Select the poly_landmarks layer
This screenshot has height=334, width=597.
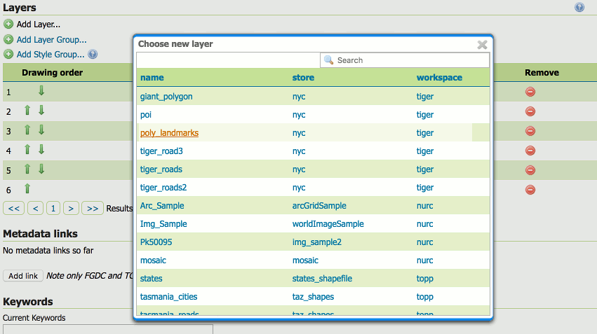coord(169,133)
